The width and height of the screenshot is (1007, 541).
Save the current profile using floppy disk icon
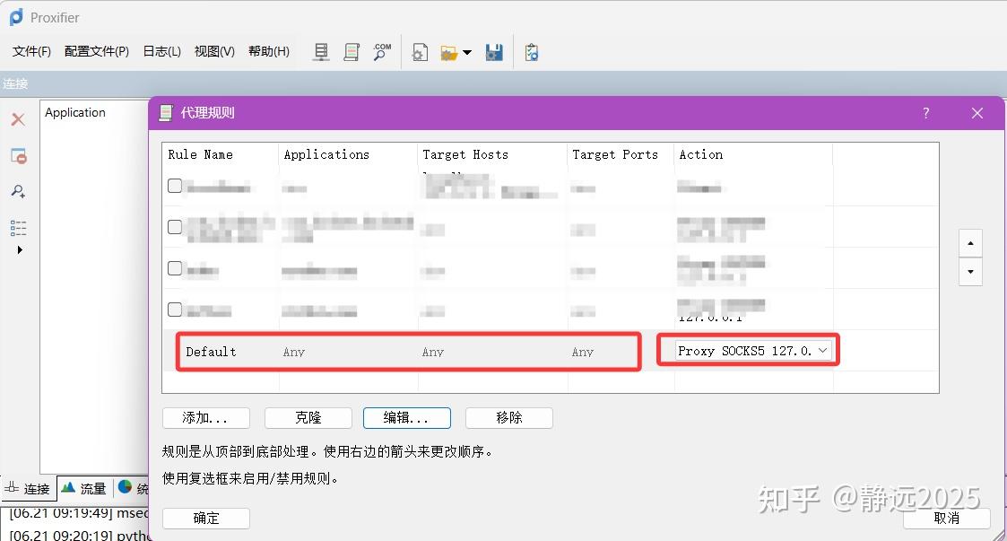[494, 52]
